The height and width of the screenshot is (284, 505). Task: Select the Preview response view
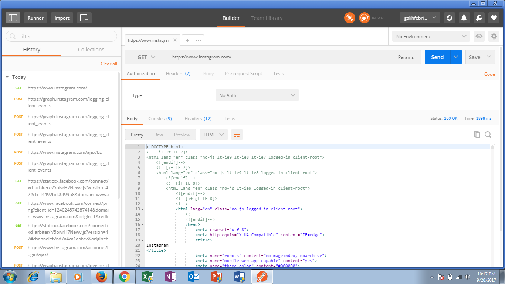[x=182, y=135]
